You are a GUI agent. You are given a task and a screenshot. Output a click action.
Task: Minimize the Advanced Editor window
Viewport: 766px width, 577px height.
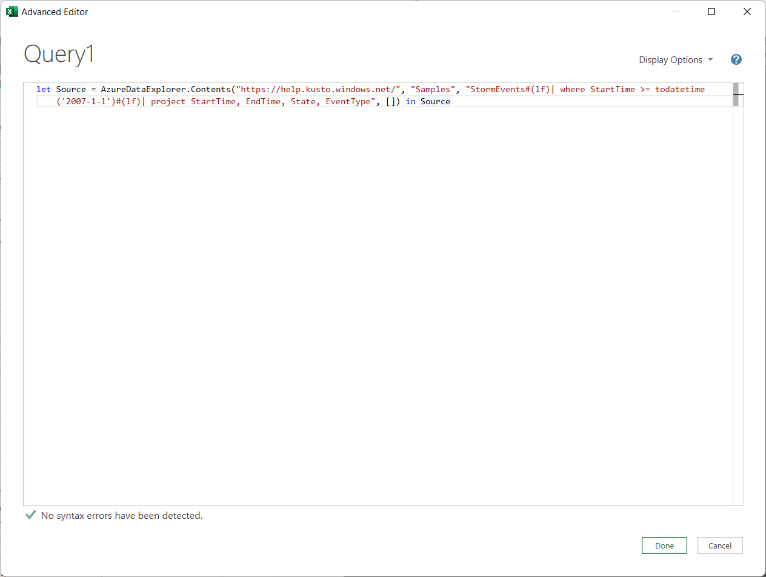click(676, 12)
